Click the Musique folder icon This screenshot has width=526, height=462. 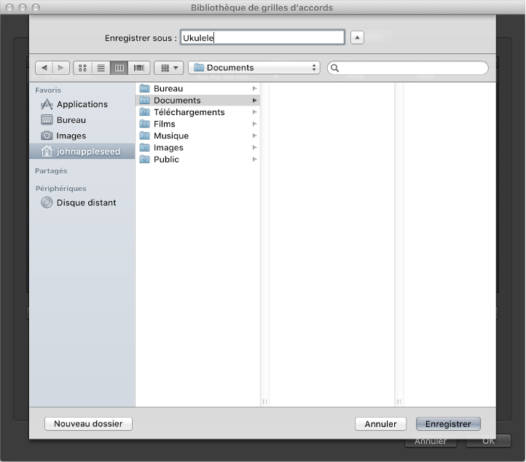pos(144,136)
